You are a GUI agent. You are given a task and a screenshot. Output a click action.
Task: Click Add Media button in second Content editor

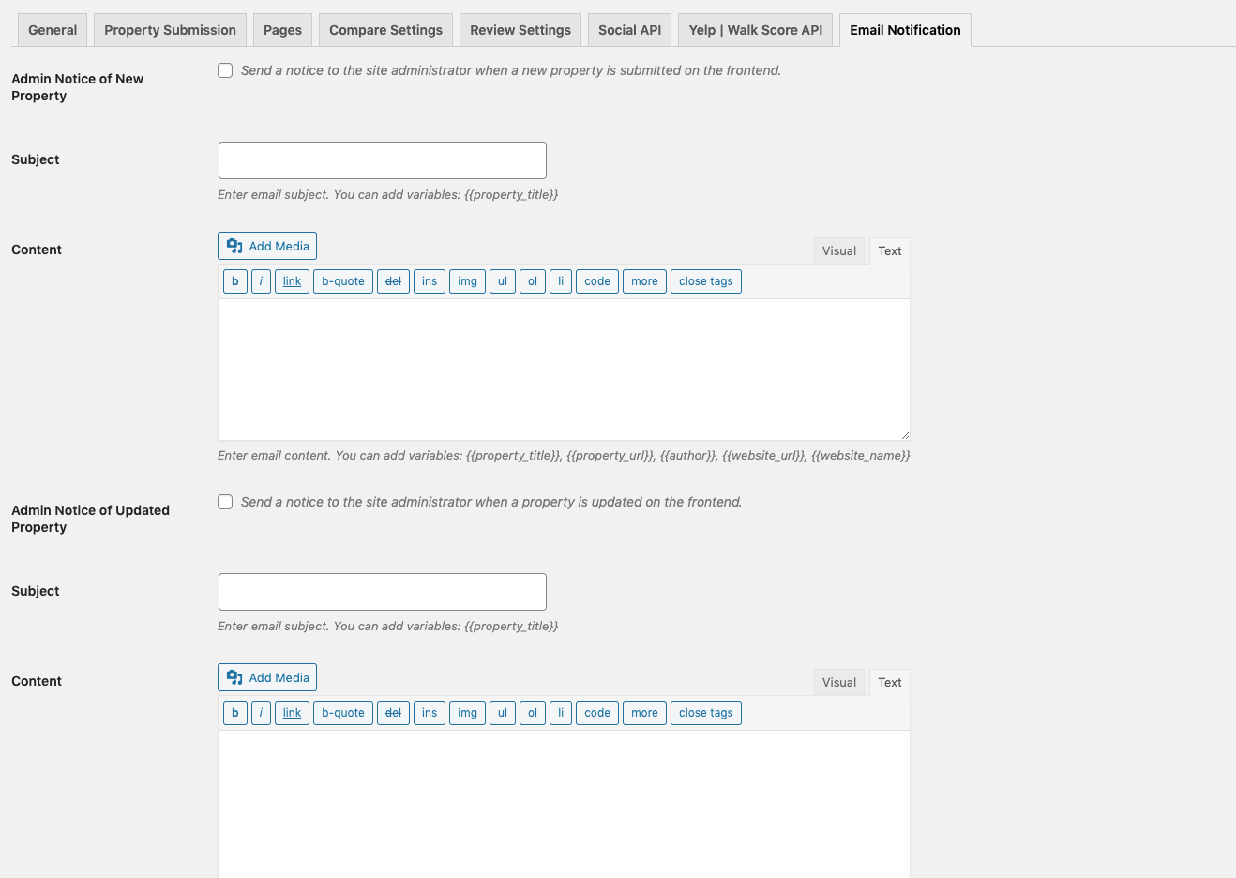pos(267,677)
